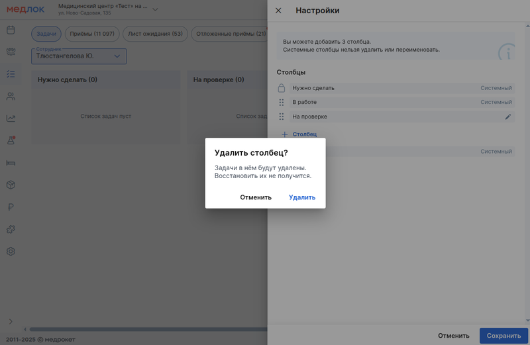Screen dimensions: 530x345
Task: Open the calendar icon in the sidebar
Action: (11, 30)
